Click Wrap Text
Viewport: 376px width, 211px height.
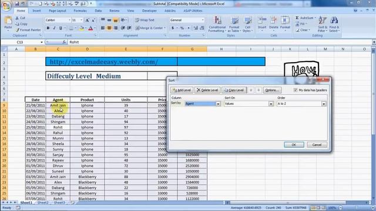click(x=145, y=20)
